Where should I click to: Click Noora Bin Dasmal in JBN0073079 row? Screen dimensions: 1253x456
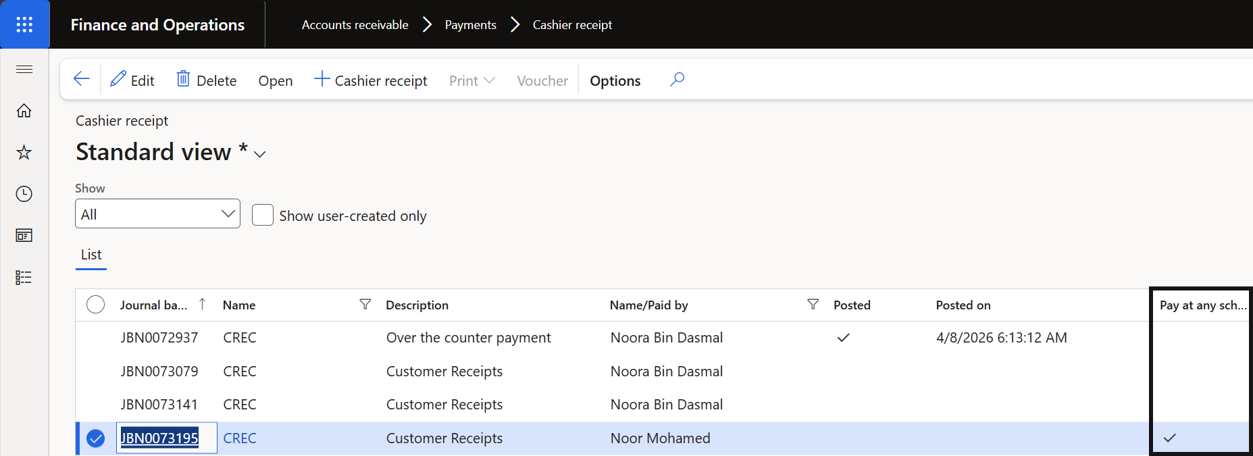[x=667, y=372]
